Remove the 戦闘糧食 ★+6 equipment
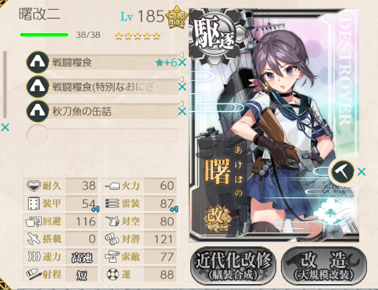This screenshot has width=378, height=290. pos(182,63)
